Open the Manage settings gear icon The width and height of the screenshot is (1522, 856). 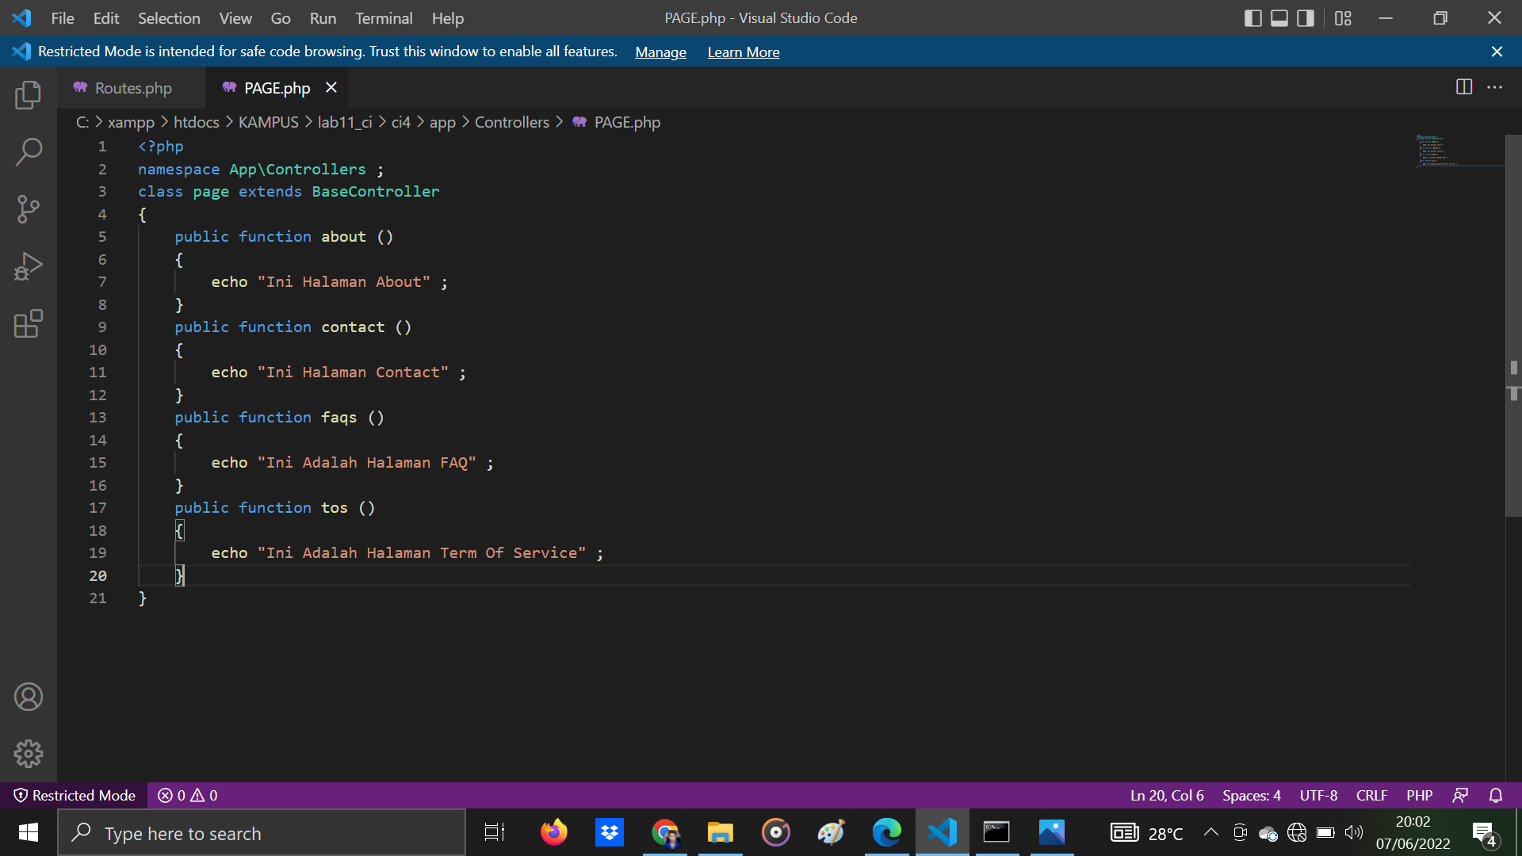pos(28,754)
